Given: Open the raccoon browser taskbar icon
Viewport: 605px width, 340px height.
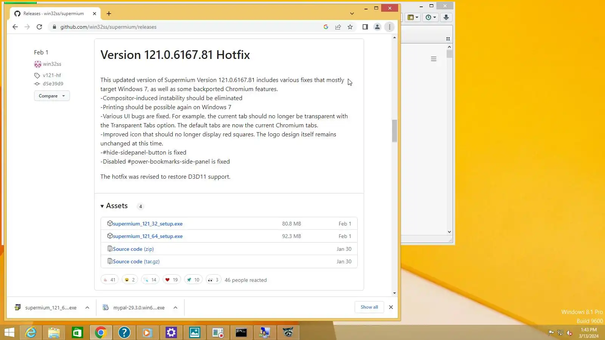Looking at the screenshot, I should coord(288,332).
